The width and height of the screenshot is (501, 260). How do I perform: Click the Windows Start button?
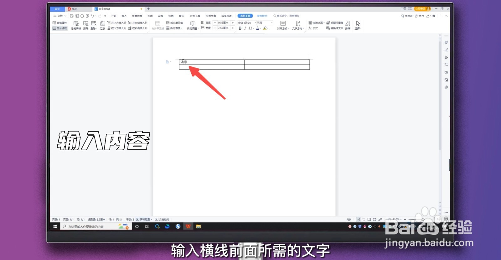coord(55,227)
